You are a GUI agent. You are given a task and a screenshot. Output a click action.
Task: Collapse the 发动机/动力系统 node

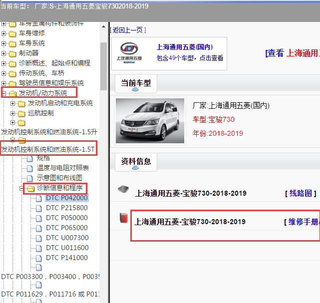(3, 93)
